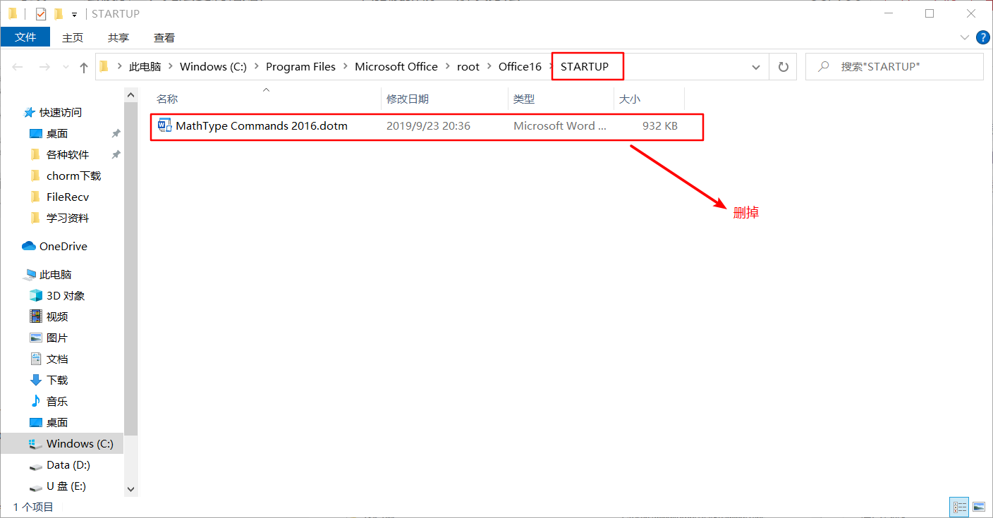The width and height of the screenshot is (993, 518).
Task: Expand the chevron after Office16 breadcrumb
Action: (x=551, y=67)
